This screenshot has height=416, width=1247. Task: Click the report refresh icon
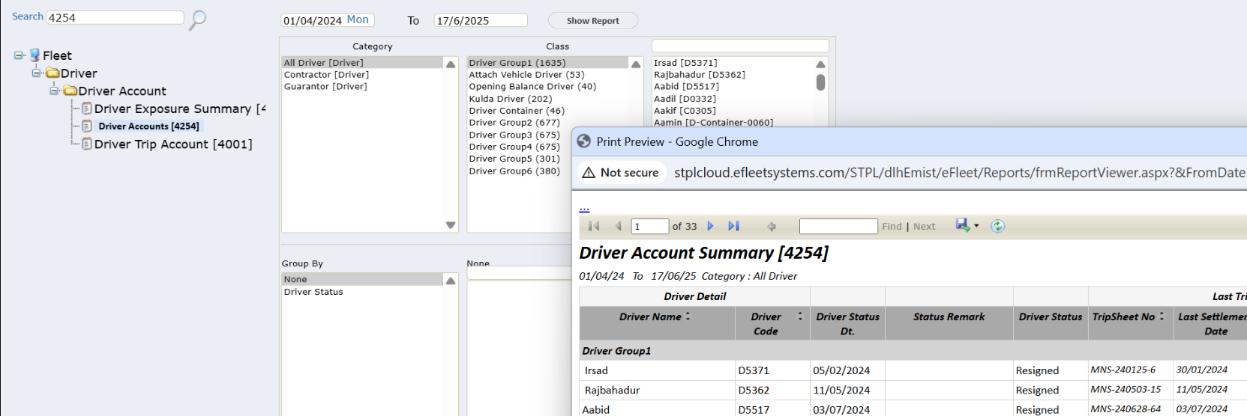997,226
